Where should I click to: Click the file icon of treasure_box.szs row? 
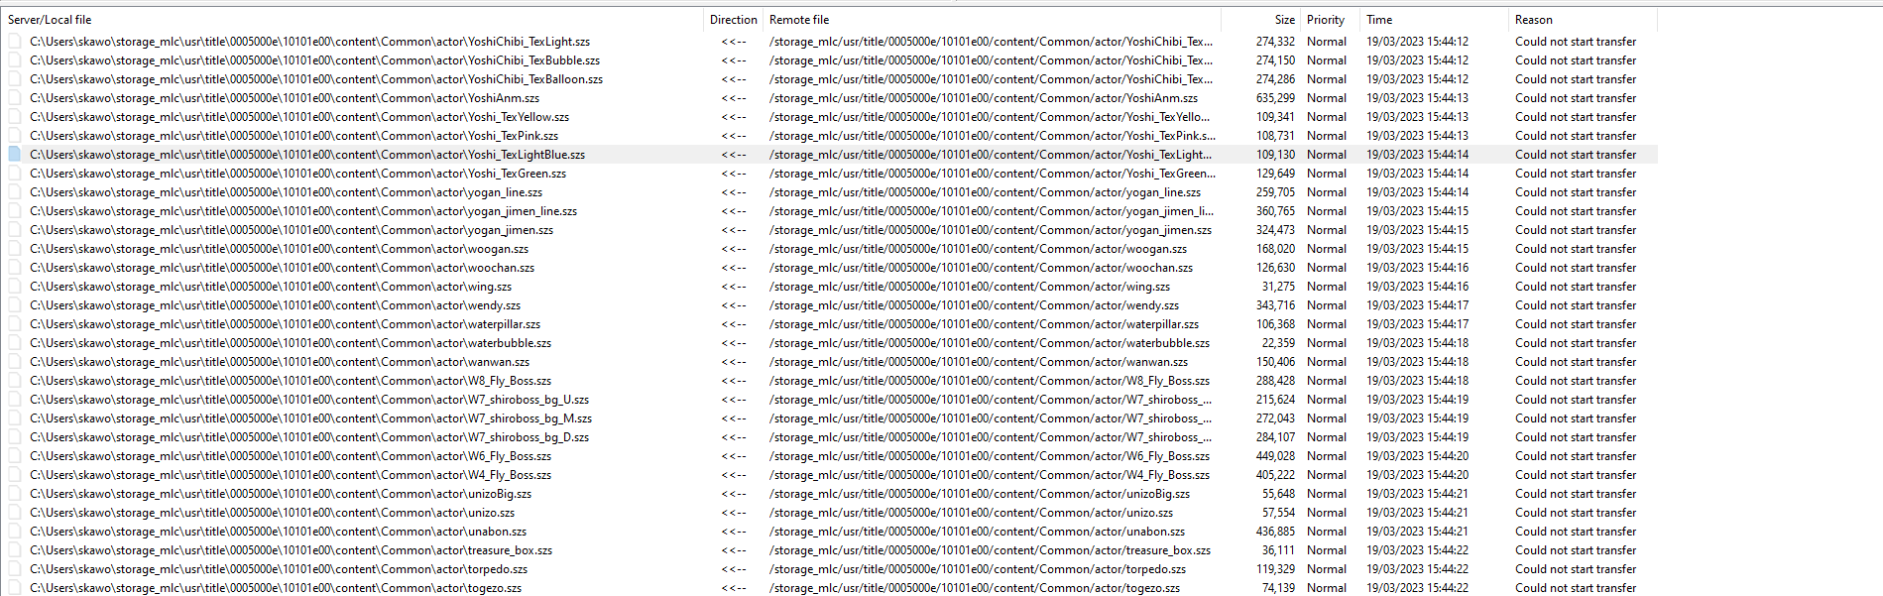point(15,550)
